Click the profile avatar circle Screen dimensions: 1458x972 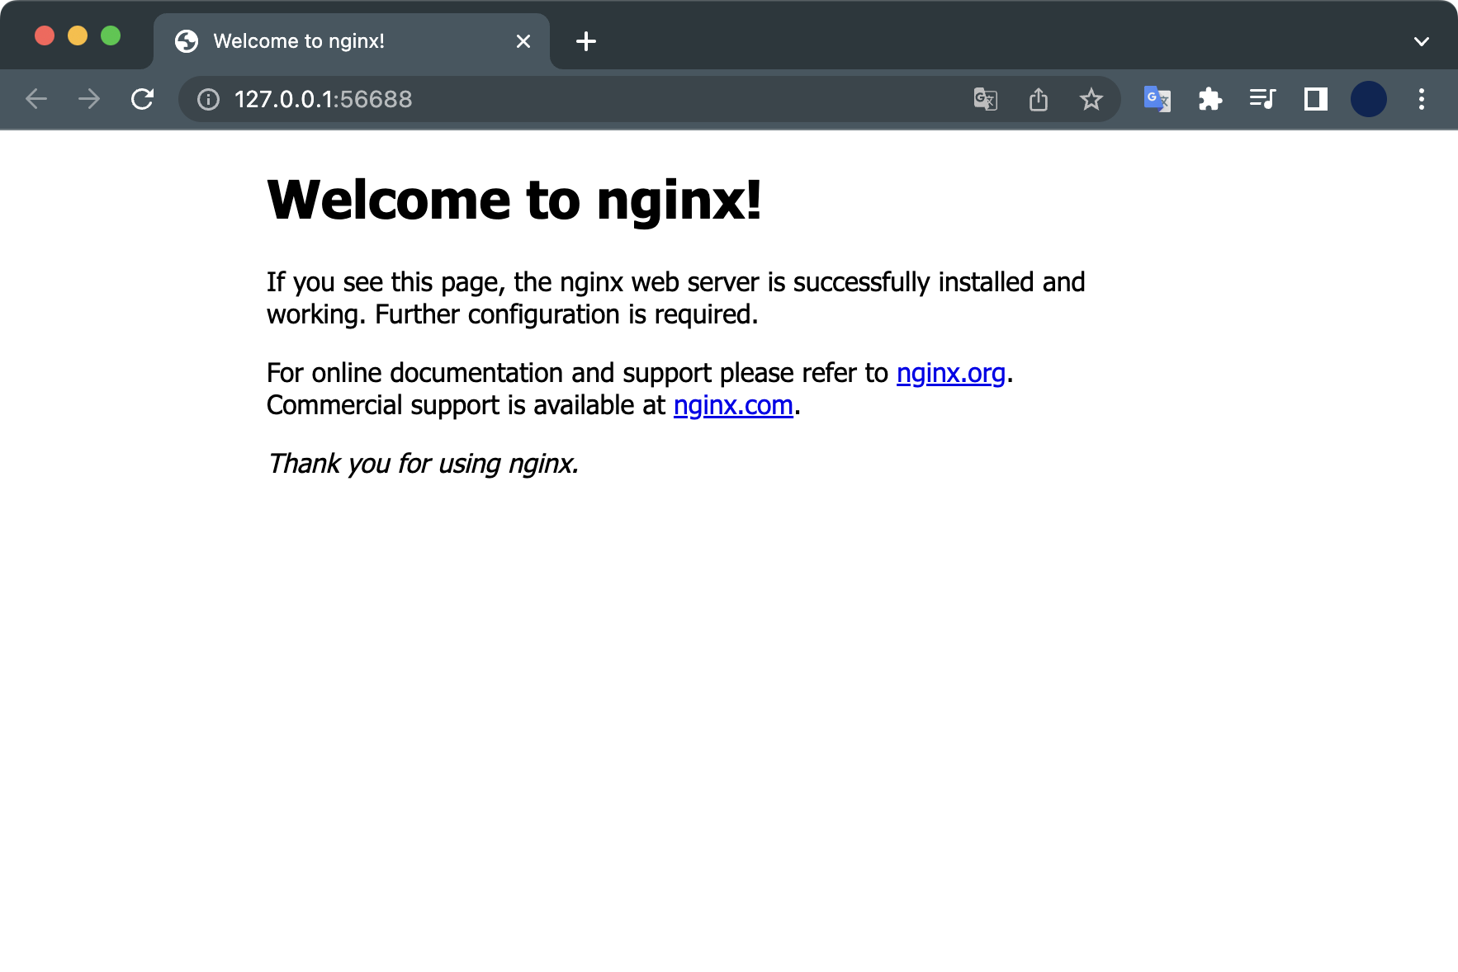(1369, 99)
